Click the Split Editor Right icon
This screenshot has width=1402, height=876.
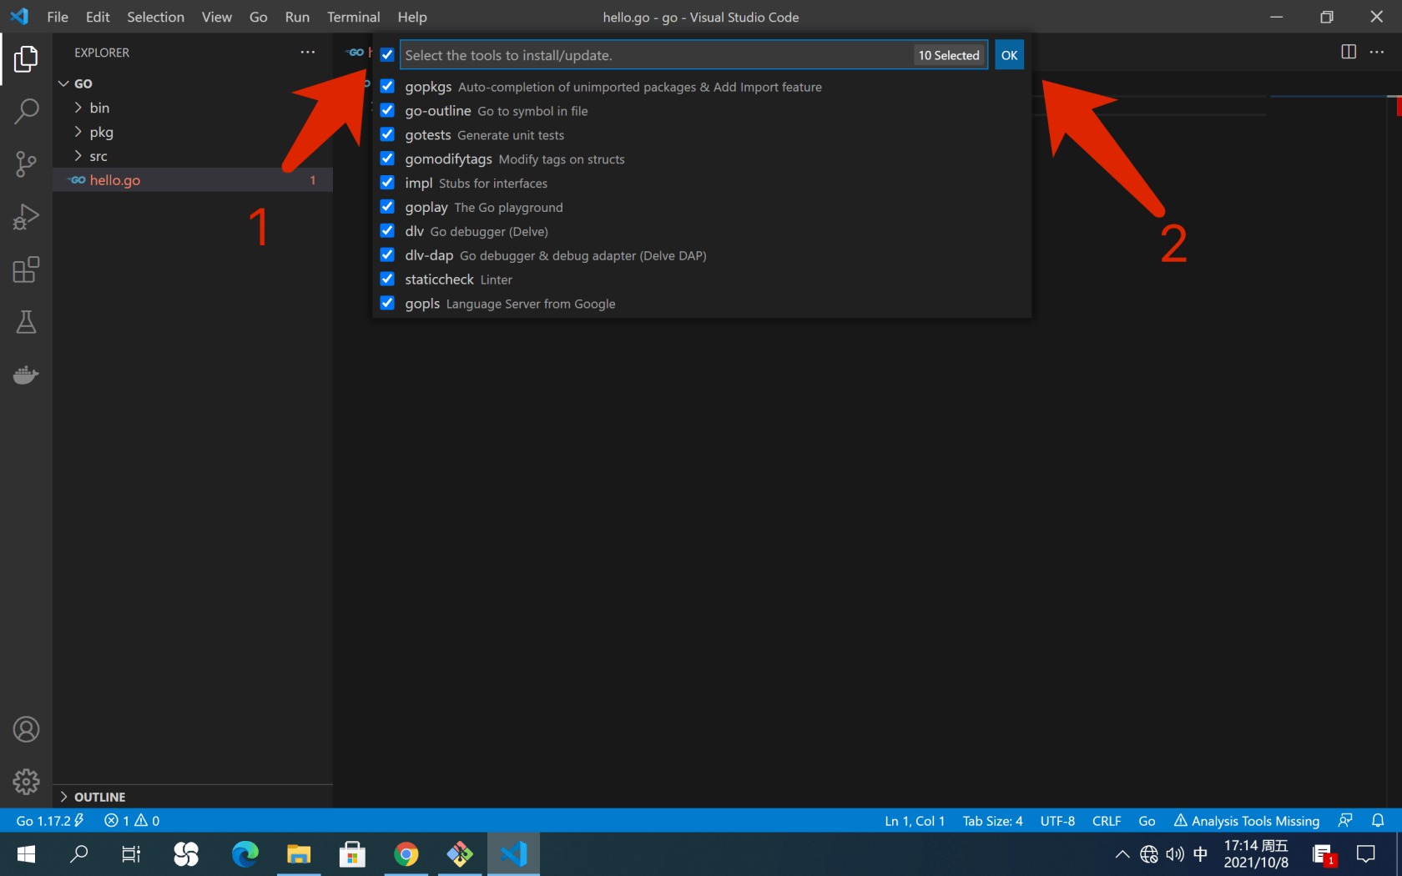1349,52
